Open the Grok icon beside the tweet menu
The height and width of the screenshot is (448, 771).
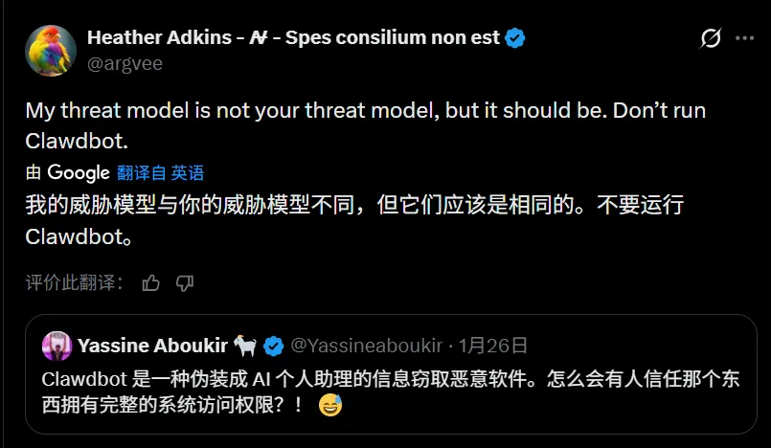[x=711, y=38]
